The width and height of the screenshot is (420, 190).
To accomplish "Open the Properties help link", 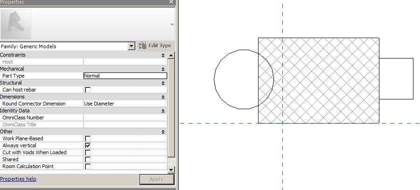I will (18, 179).
